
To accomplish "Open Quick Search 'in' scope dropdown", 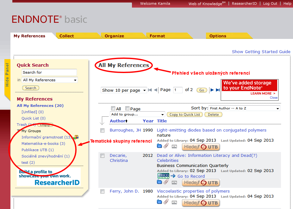I will coord(50,80).
